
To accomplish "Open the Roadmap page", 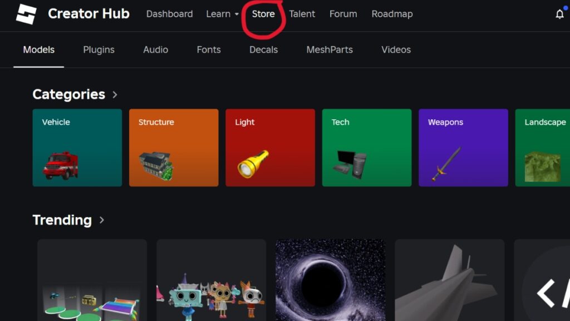I will coord(392,14).
